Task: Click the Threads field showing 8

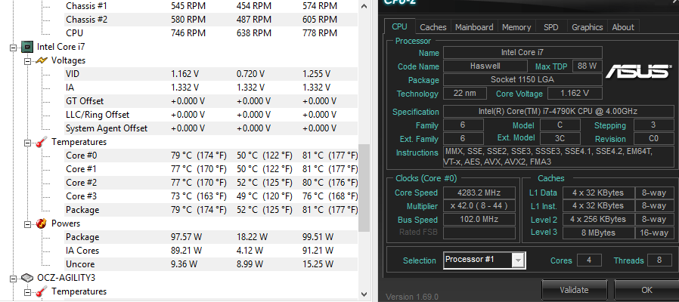Action: (659, 260)
